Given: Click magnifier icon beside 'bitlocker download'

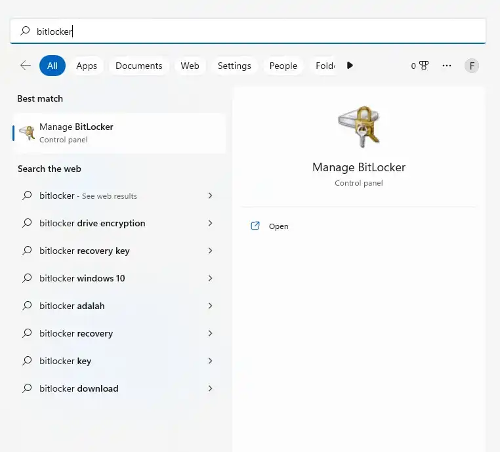Looking at the screenshot, I should tap(27, 388).
